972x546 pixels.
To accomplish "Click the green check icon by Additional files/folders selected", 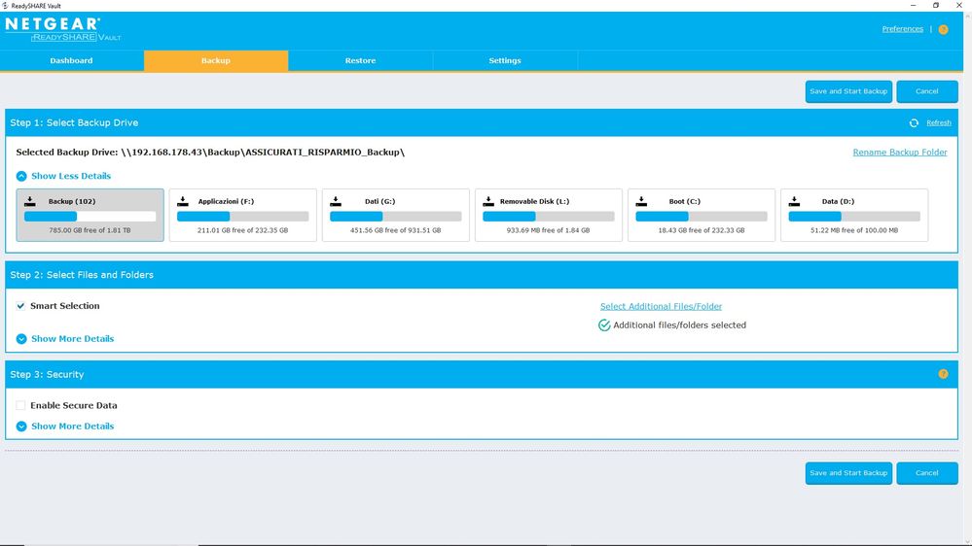I will 604,325.
